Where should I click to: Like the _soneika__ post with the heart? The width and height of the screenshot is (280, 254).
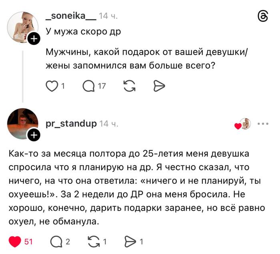pos(52,86)
